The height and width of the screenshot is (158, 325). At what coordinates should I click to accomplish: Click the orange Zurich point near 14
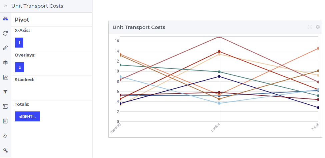pos(318,48)
